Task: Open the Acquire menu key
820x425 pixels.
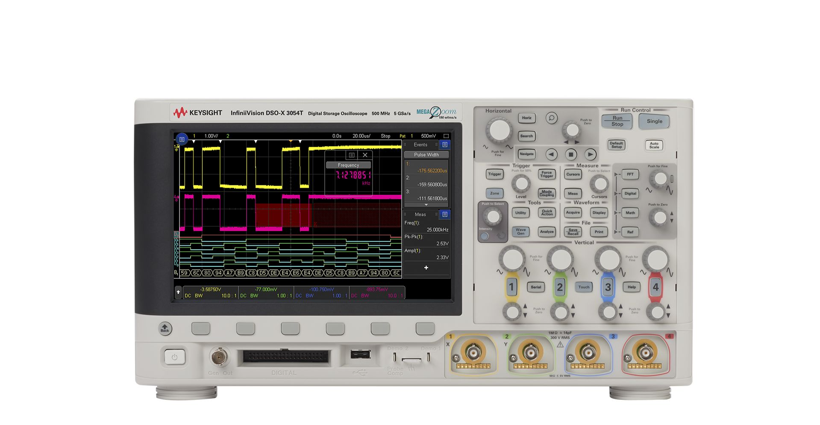Action: pyautogui.click(x=573, y=212)
